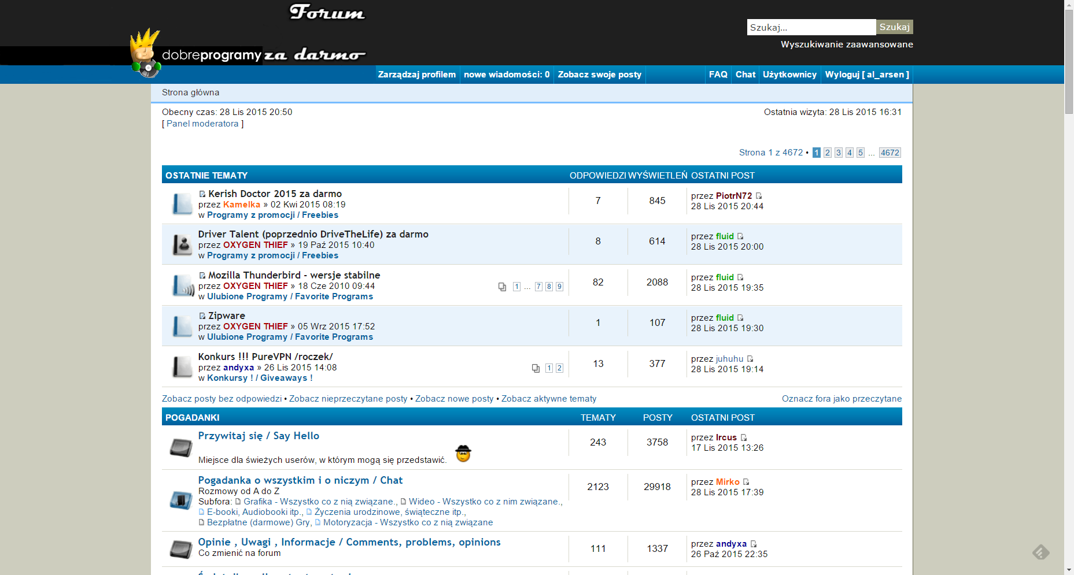Screen dimensions: 1074x575
Task: Select Użytkownicy in the top navigation
Action: pyautogui.click(x=789, y=75)
